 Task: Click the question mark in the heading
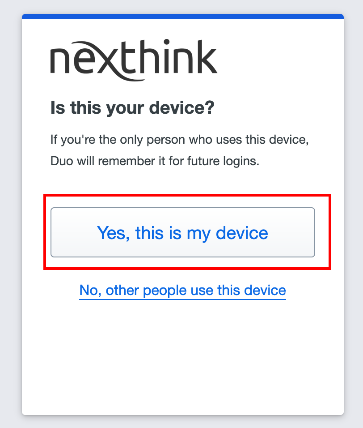(209, 108)
